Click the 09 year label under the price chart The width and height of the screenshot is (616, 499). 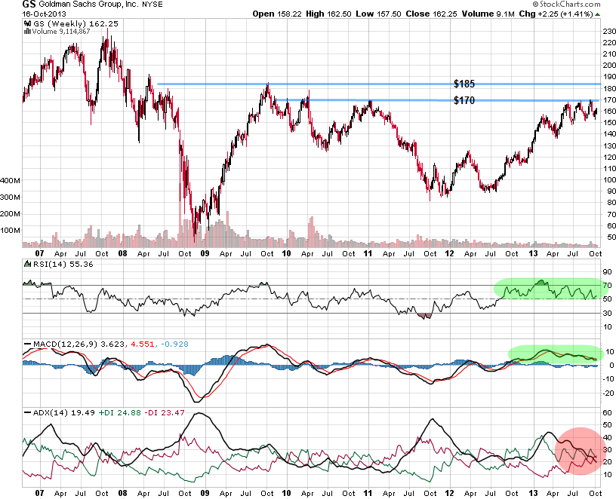(205, 253)
